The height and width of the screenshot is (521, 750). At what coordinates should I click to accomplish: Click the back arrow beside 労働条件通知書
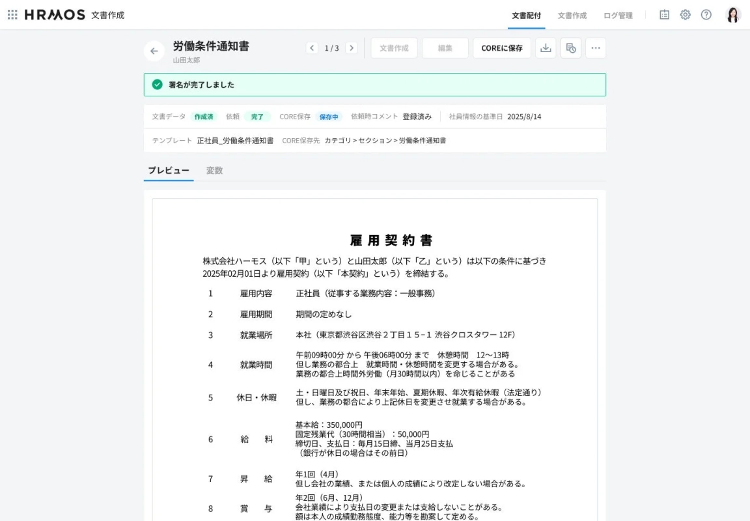(154, 51)
